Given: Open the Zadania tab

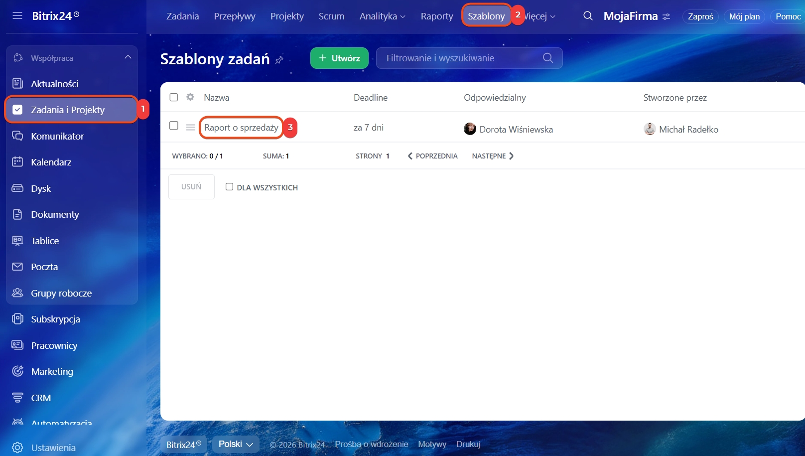Looking at the screenshot, I should click(182, 16).
